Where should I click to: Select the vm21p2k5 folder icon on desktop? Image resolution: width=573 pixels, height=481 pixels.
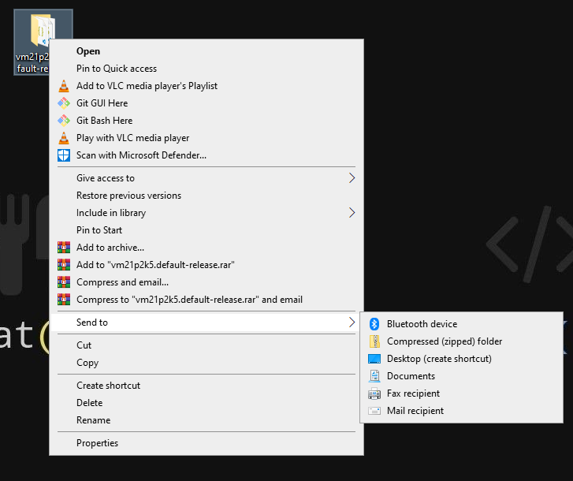43,30
